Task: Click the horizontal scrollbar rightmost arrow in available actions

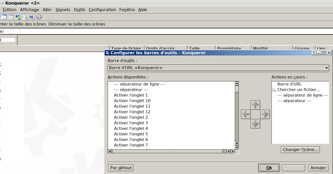Action: click(x=233, y=151)
